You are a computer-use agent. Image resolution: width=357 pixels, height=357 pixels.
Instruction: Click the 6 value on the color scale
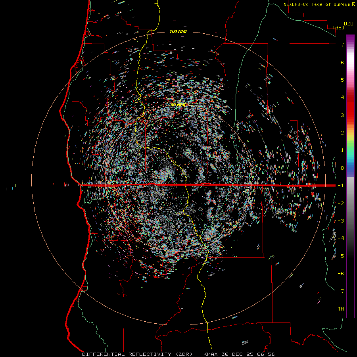342,62
